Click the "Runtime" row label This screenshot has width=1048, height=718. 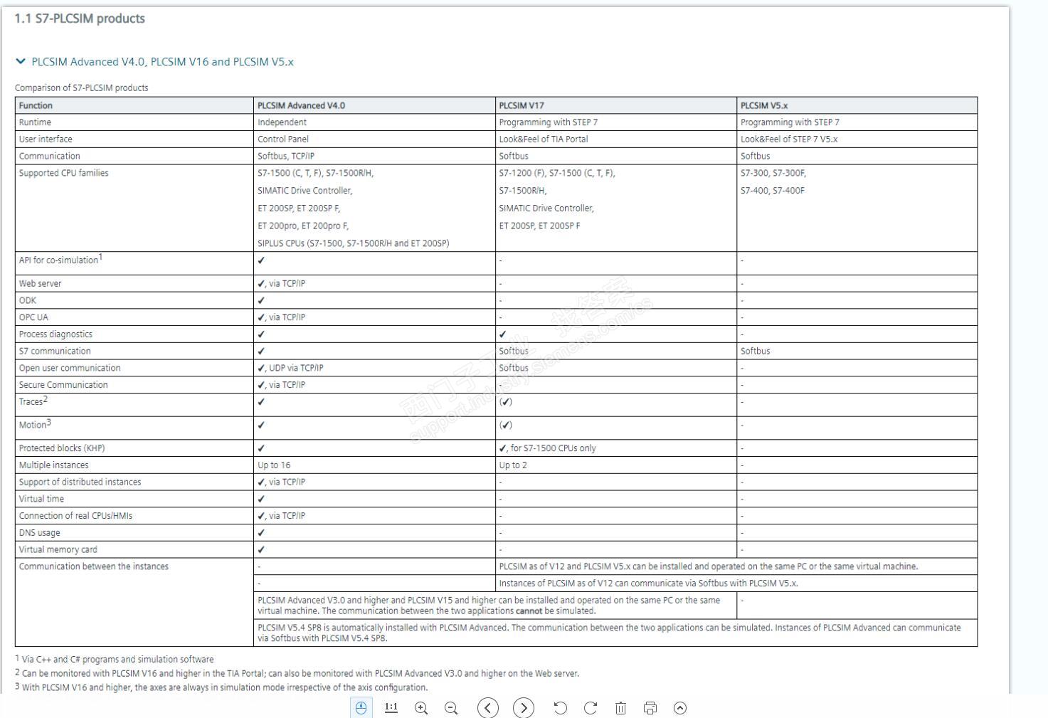35,122
